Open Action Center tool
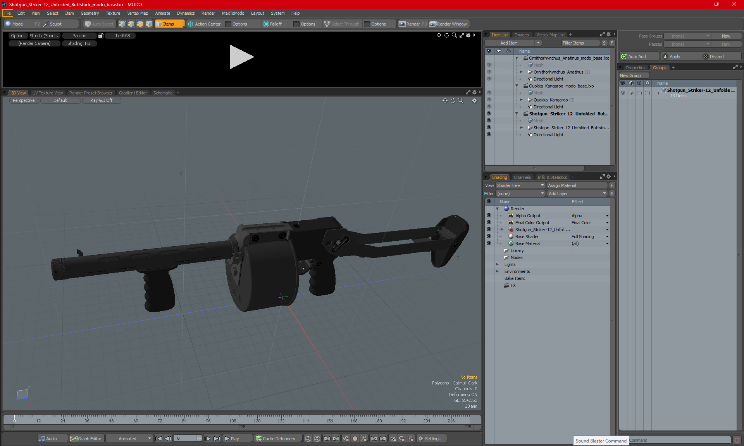 (204, 24)
